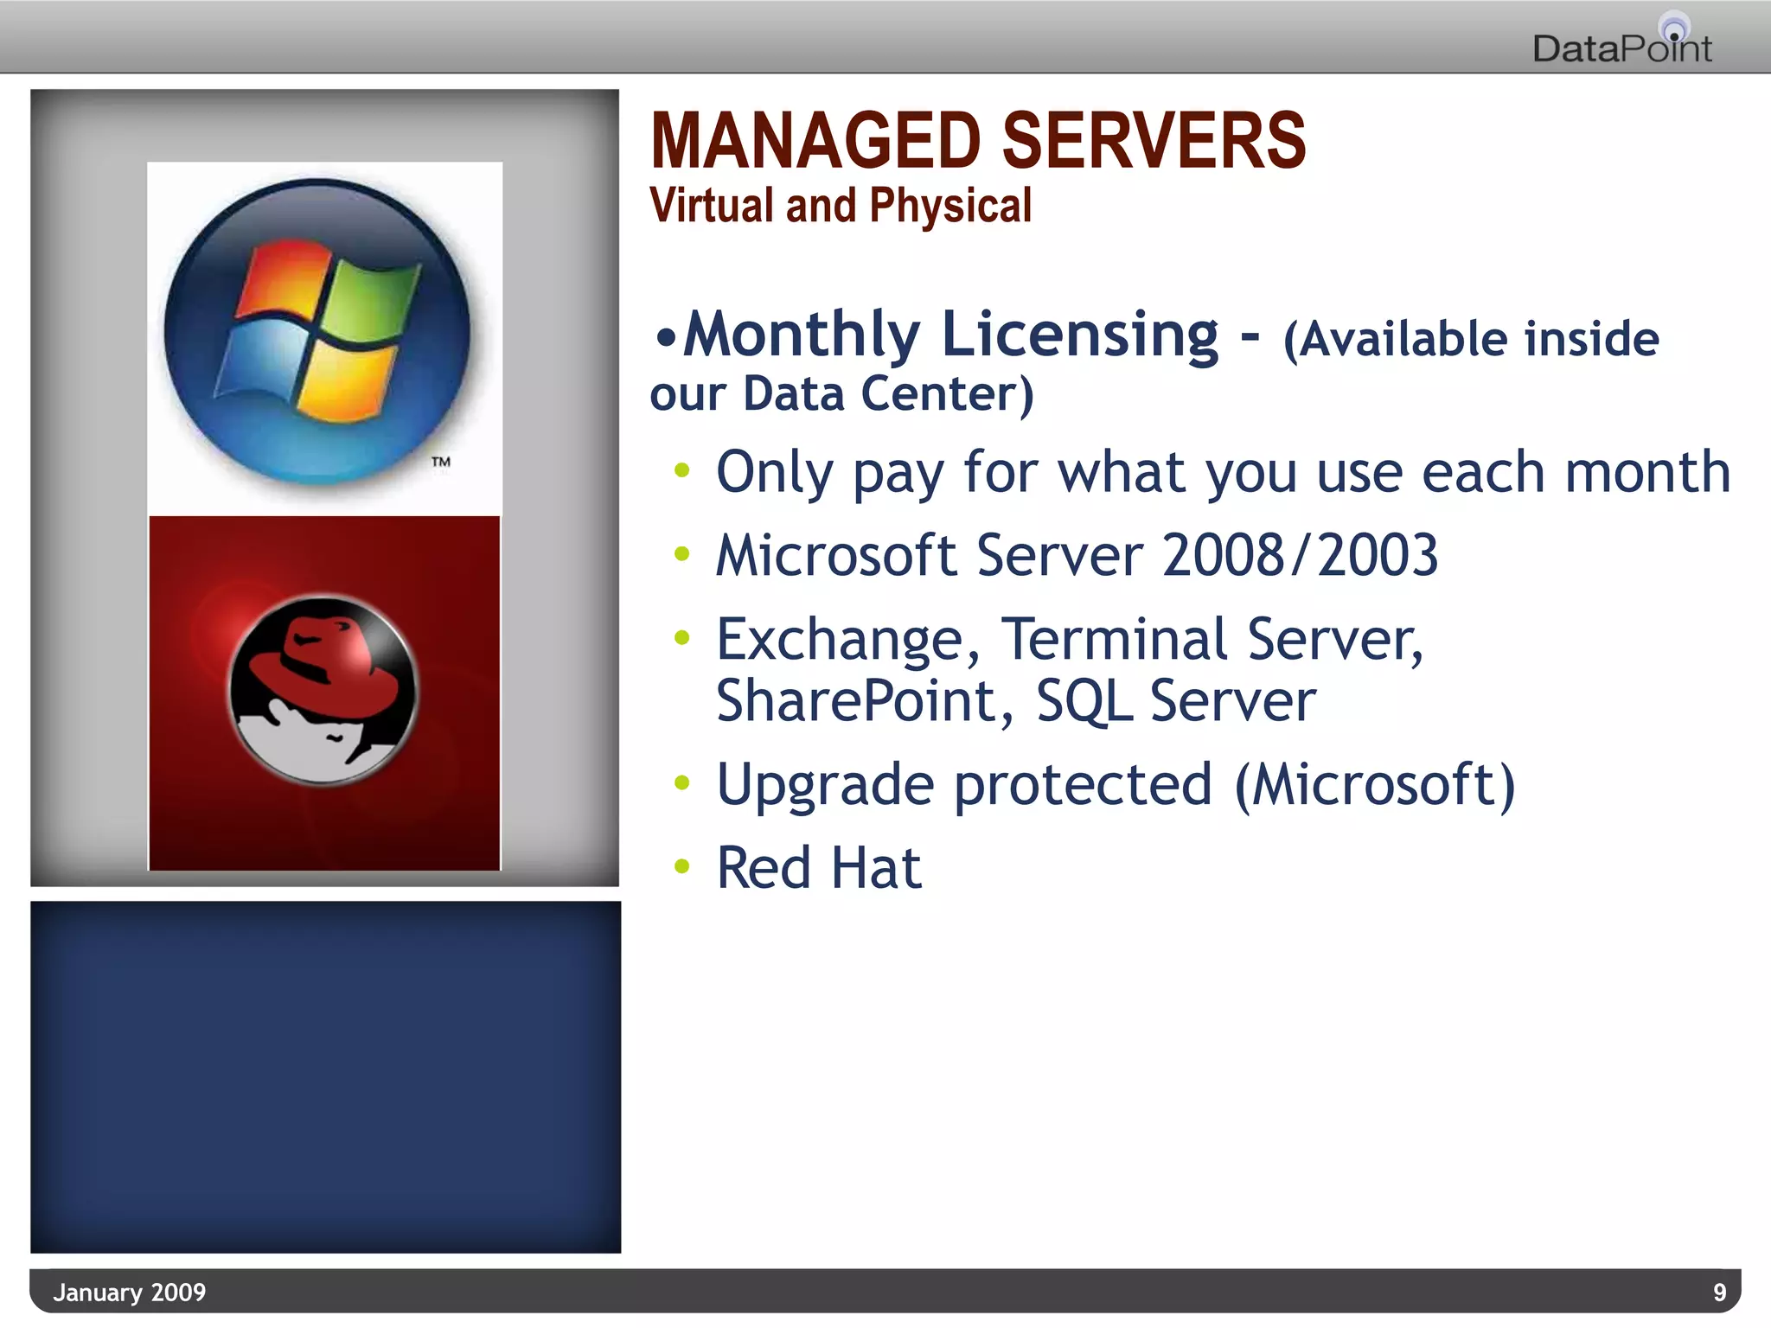Click the dark blue rectangle panel
The height and width of the screenshot is (1328, 1771).
pos(325,1076)
